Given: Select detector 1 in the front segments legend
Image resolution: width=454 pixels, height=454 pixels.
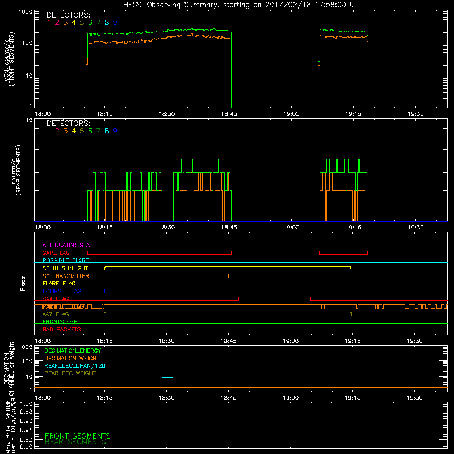Looking at the screenshot, I should point(49,23).
